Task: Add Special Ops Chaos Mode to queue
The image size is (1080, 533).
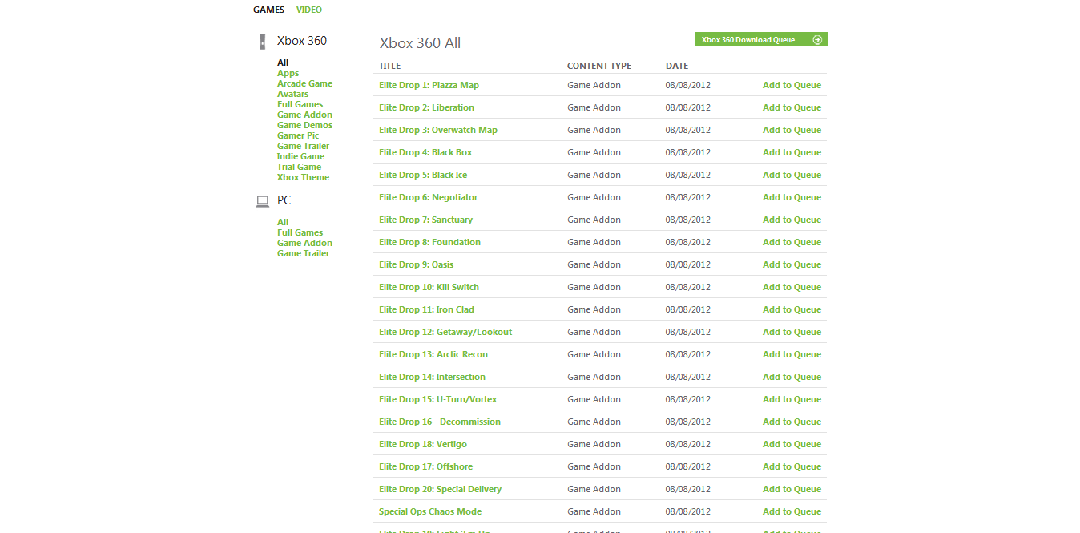Action: point(792,511)
